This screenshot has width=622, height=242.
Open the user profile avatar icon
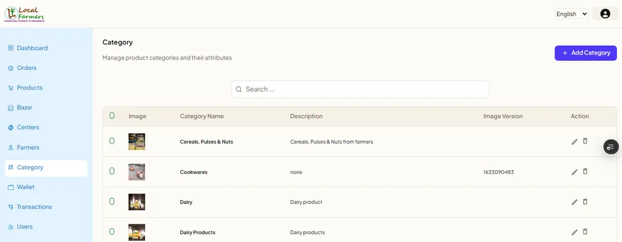[605, 14]
